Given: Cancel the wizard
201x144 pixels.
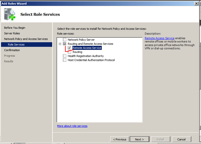Looking at the screenshot, I should [181, 139].
